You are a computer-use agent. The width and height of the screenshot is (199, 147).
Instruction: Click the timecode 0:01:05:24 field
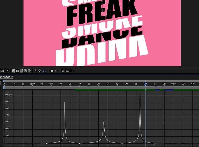click(66, 71)
